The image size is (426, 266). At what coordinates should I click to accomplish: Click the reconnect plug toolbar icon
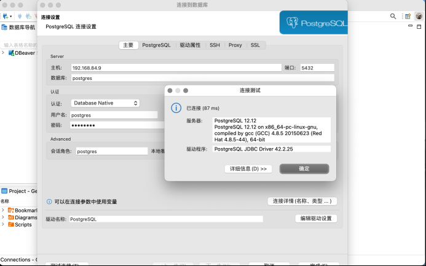(x=28, y=16)
